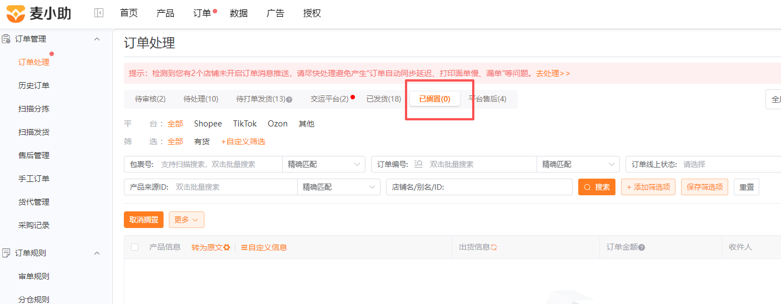Click the refresh icon beside 出货信息
781x304 pixels.
tap(493, 247)
